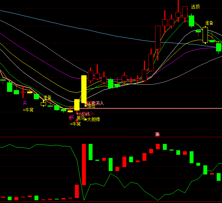Viewport: 222px width, 203px height.
Task: Click the green oscillator line's lowest dip
Action: pos(83,200)
